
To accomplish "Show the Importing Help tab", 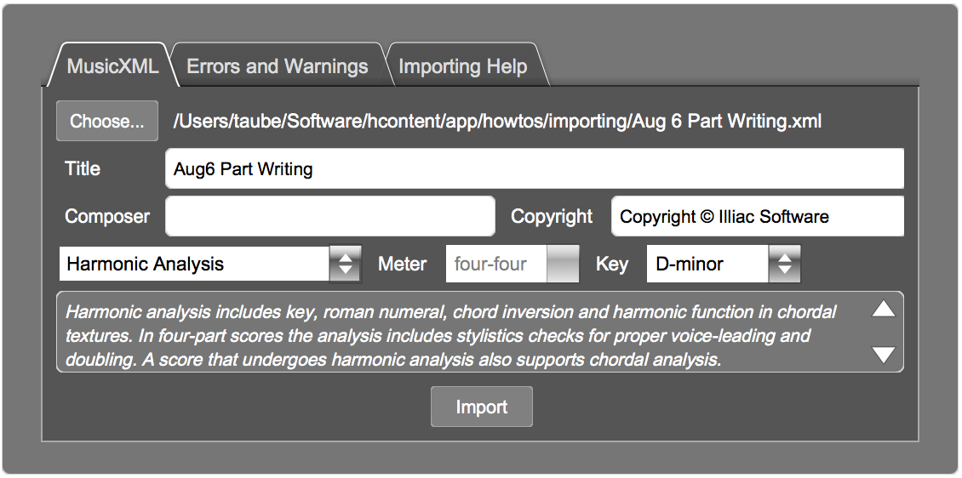I will coord(462,66).
